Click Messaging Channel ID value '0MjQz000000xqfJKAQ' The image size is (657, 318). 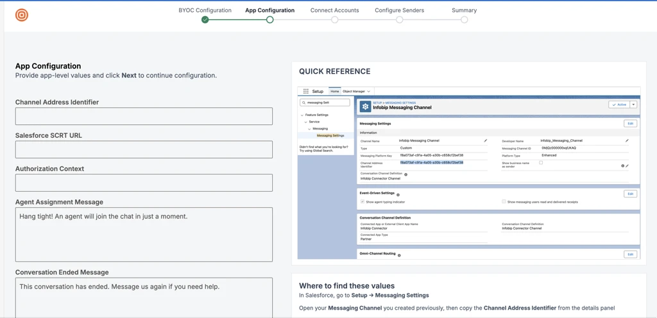pyautogui.click(x=559, y=147)
